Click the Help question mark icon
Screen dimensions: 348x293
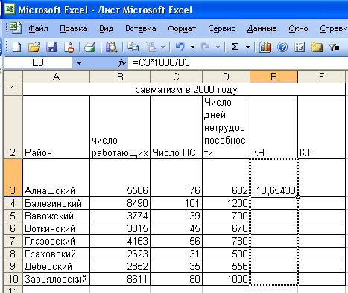coord(282,47)
